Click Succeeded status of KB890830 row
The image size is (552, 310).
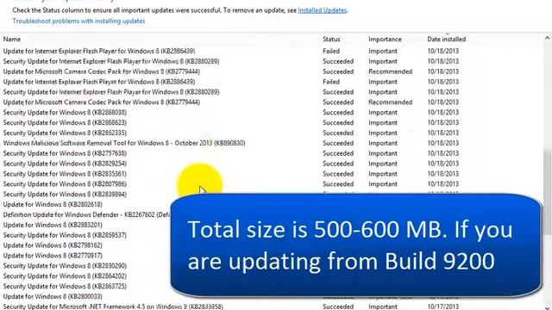[338, 143]
